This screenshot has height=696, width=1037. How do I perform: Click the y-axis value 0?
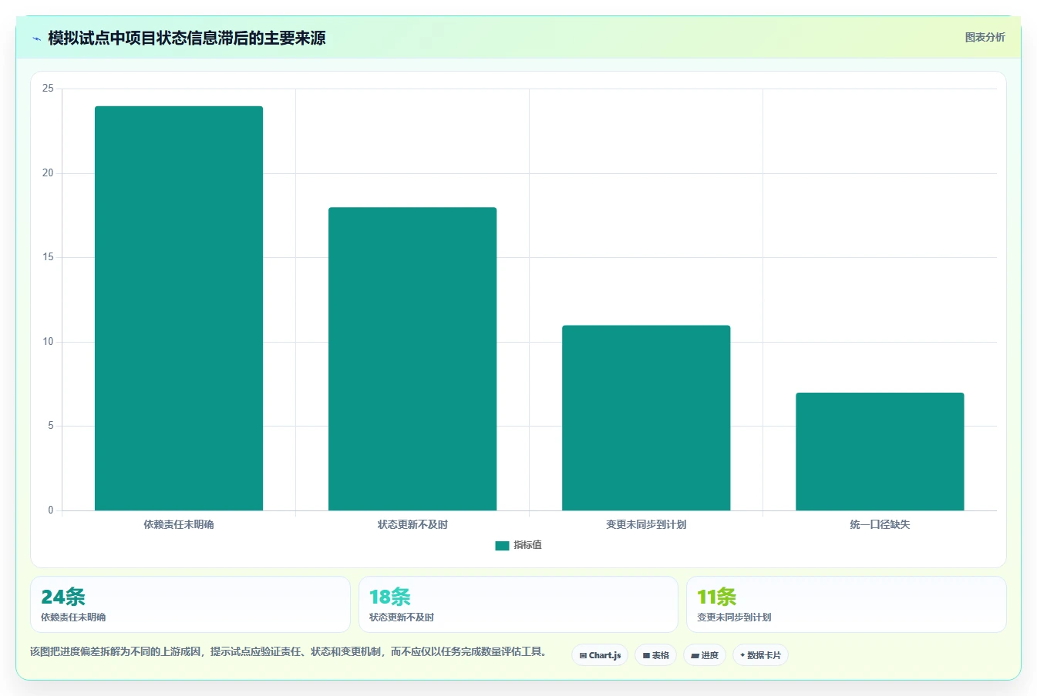click(x=51, y=510)
